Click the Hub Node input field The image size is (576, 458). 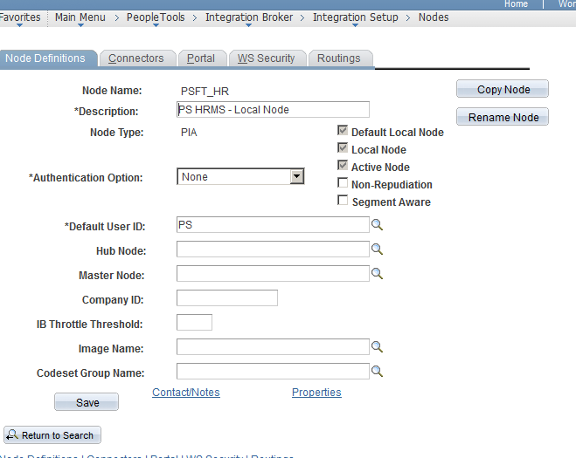(273, 250)
